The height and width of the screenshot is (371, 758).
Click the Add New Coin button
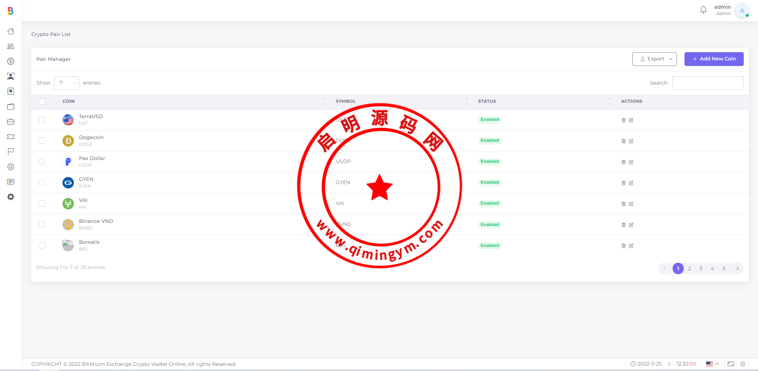[714, 59]
